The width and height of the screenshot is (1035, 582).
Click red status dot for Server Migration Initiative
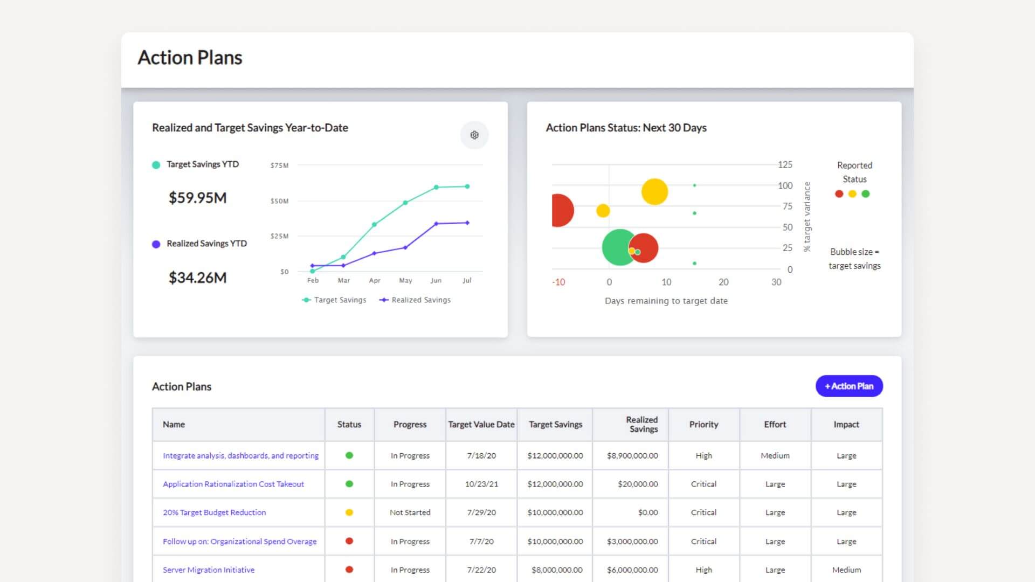coord(349,570)
